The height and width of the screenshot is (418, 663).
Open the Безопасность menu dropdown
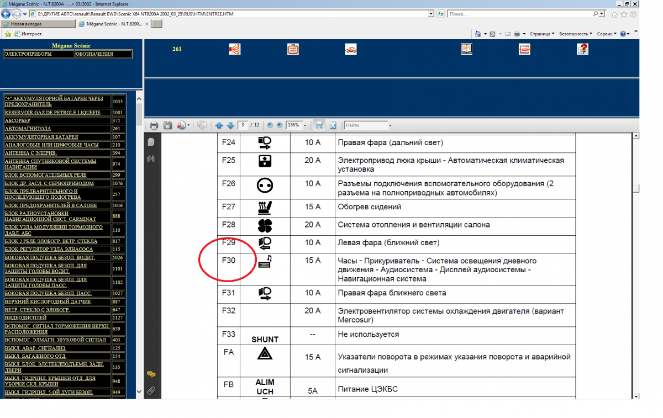[576, 34]
